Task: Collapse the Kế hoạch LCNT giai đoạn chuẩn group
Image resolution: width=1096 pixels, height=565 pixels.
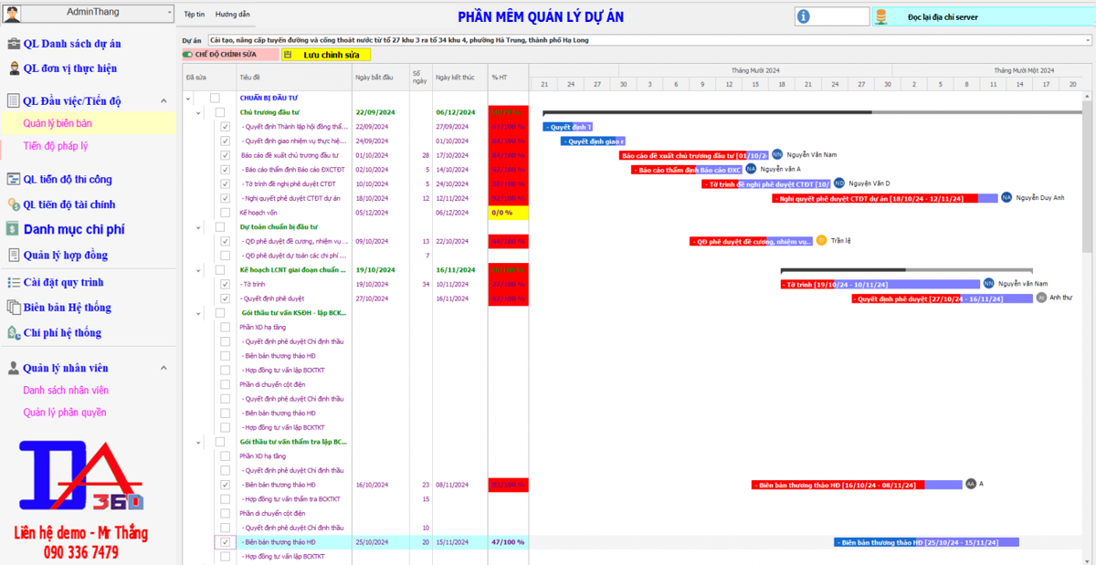Action: pos(198,270)
